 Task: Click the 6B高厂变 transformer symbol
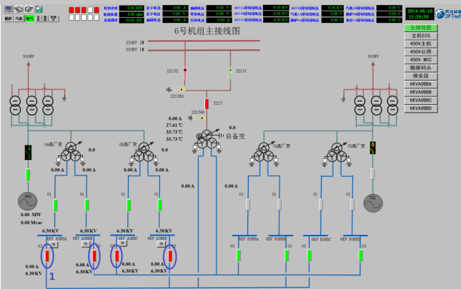click(146, 153)
